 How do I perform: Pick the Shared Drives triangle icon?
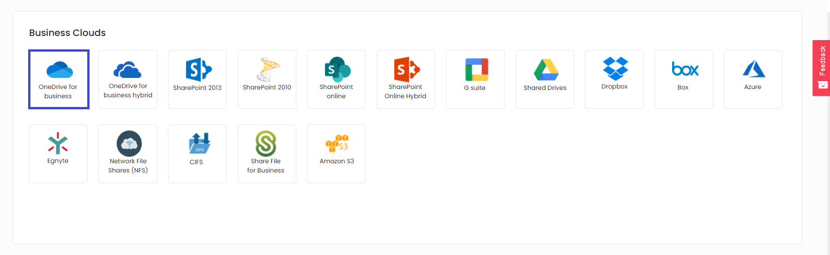[546, 70]
